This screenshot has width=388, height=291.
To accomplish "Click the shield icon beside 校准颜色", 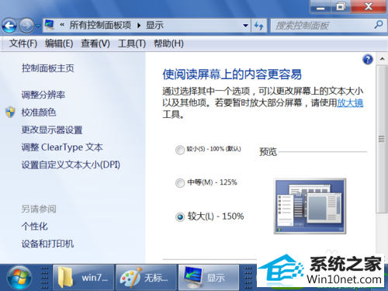I will 10,113.
